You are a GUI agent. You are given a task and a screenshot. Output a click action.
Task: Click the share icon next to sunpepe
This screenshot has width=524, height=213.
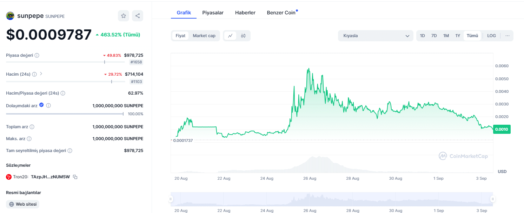[x=138, y=16]
